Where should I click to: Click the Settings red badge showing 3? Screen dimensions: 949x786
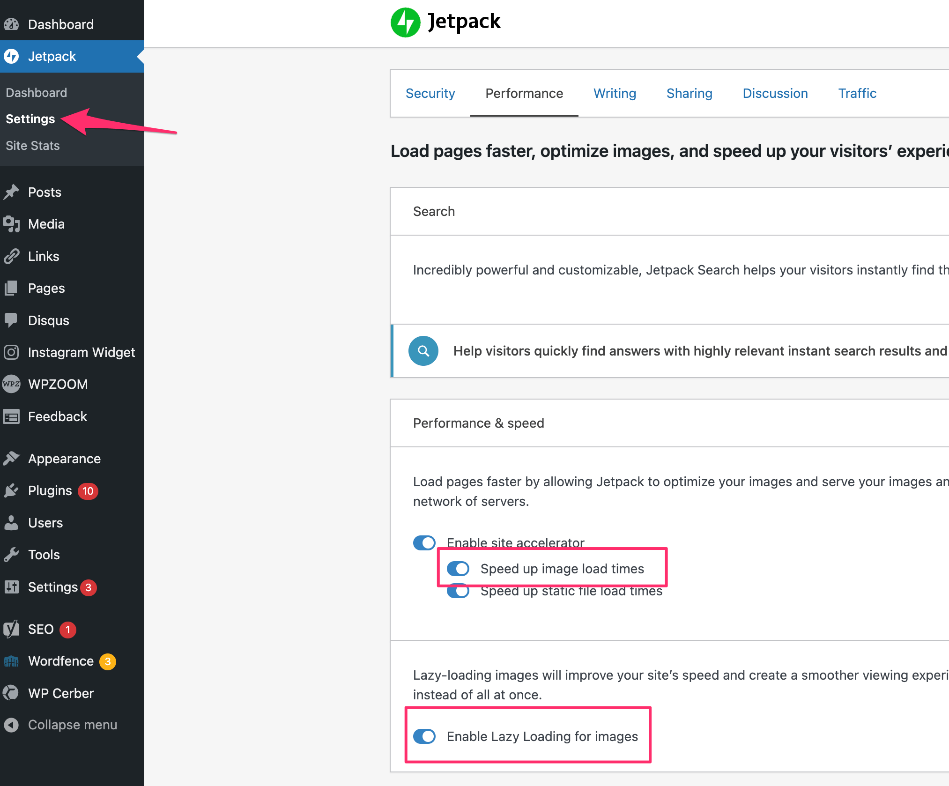tap(89, 587)
